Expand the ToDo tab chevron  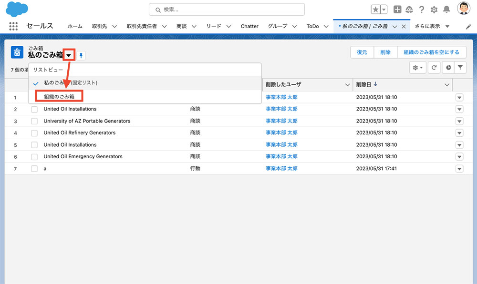click(326, 26)
